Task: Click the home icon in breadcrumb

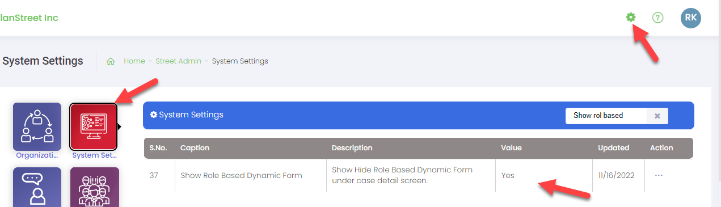Action: pos(111,61)
